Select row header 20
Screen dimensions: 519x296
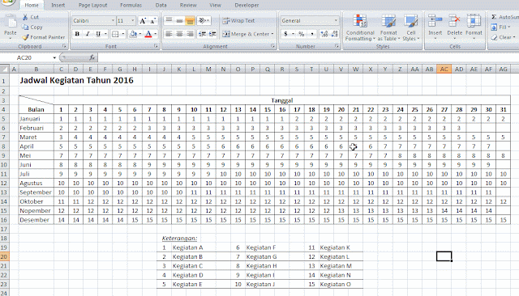(4, 256)
